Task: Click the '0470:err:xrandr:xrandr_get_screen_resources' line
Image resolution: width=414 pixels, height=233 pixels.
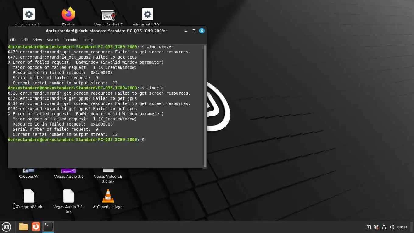Action: (x=99, y=52)
